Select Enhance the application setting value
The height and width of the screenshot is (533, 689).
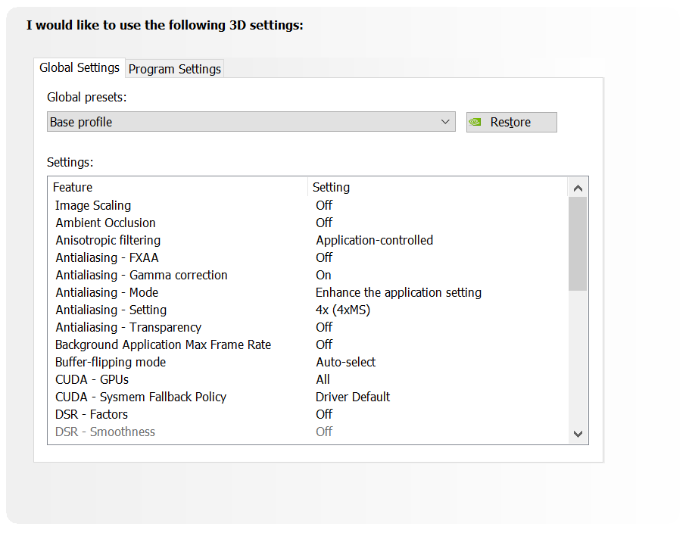click(x=397, y=292)
